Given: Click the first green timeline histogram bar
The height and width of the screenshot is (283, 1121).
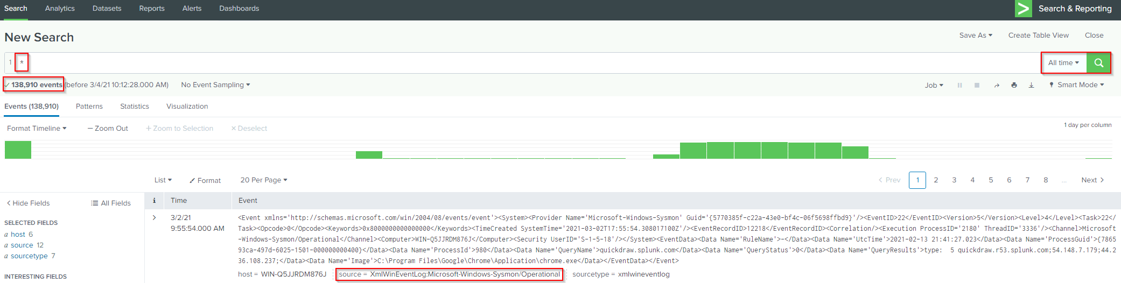Looking at the screenshot, I should (x=18, y=150).
